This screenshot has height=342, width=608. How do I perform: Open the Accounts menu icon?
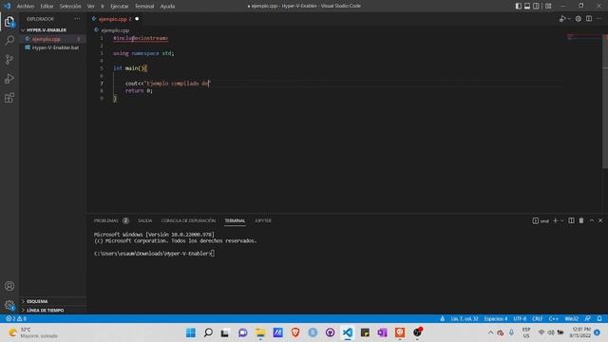point(9,286)
